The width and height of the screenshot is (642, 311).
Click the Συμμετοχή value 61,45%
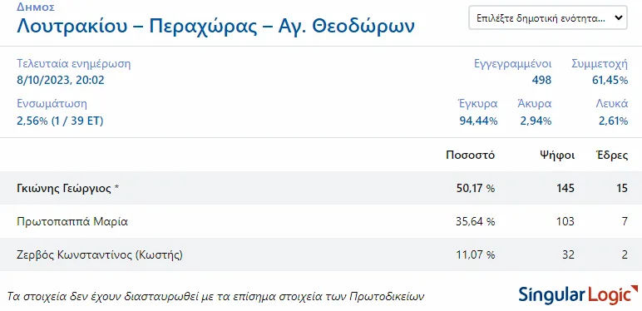coord(610,80)
